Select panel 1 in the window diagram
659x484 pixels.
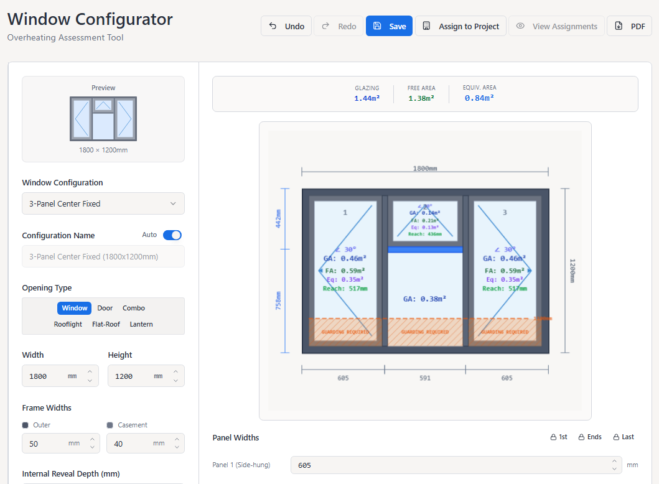(345, 271)
